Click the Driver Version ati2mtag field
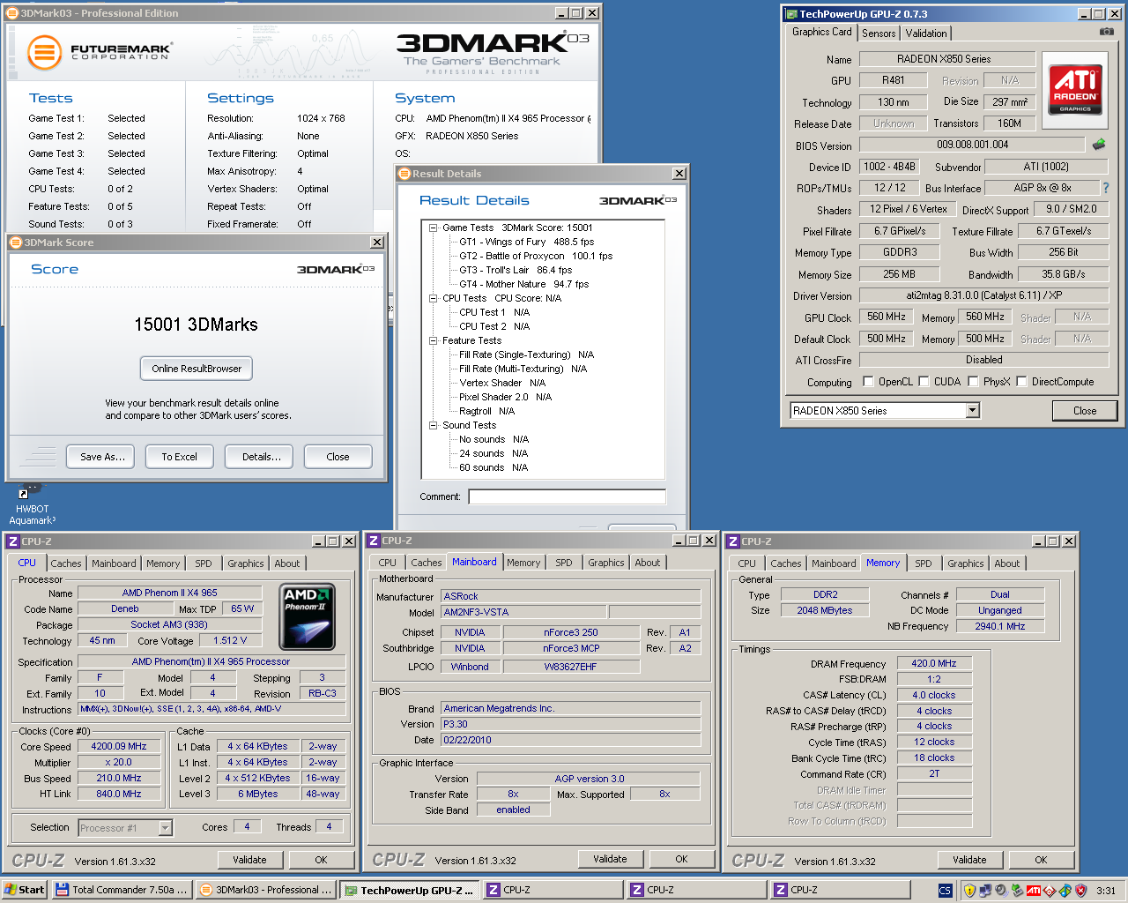Screen dimensions: 1128x903 click(x=983, y=295)
